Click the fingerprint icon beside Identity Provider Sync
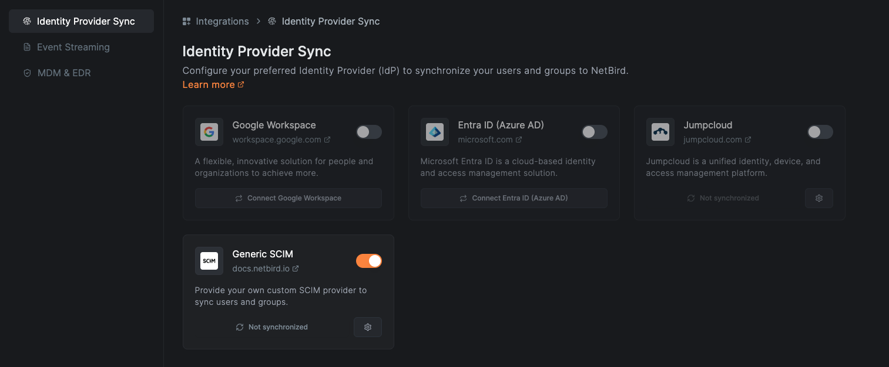This screenshot has height=367, width=889. point(26,21)
